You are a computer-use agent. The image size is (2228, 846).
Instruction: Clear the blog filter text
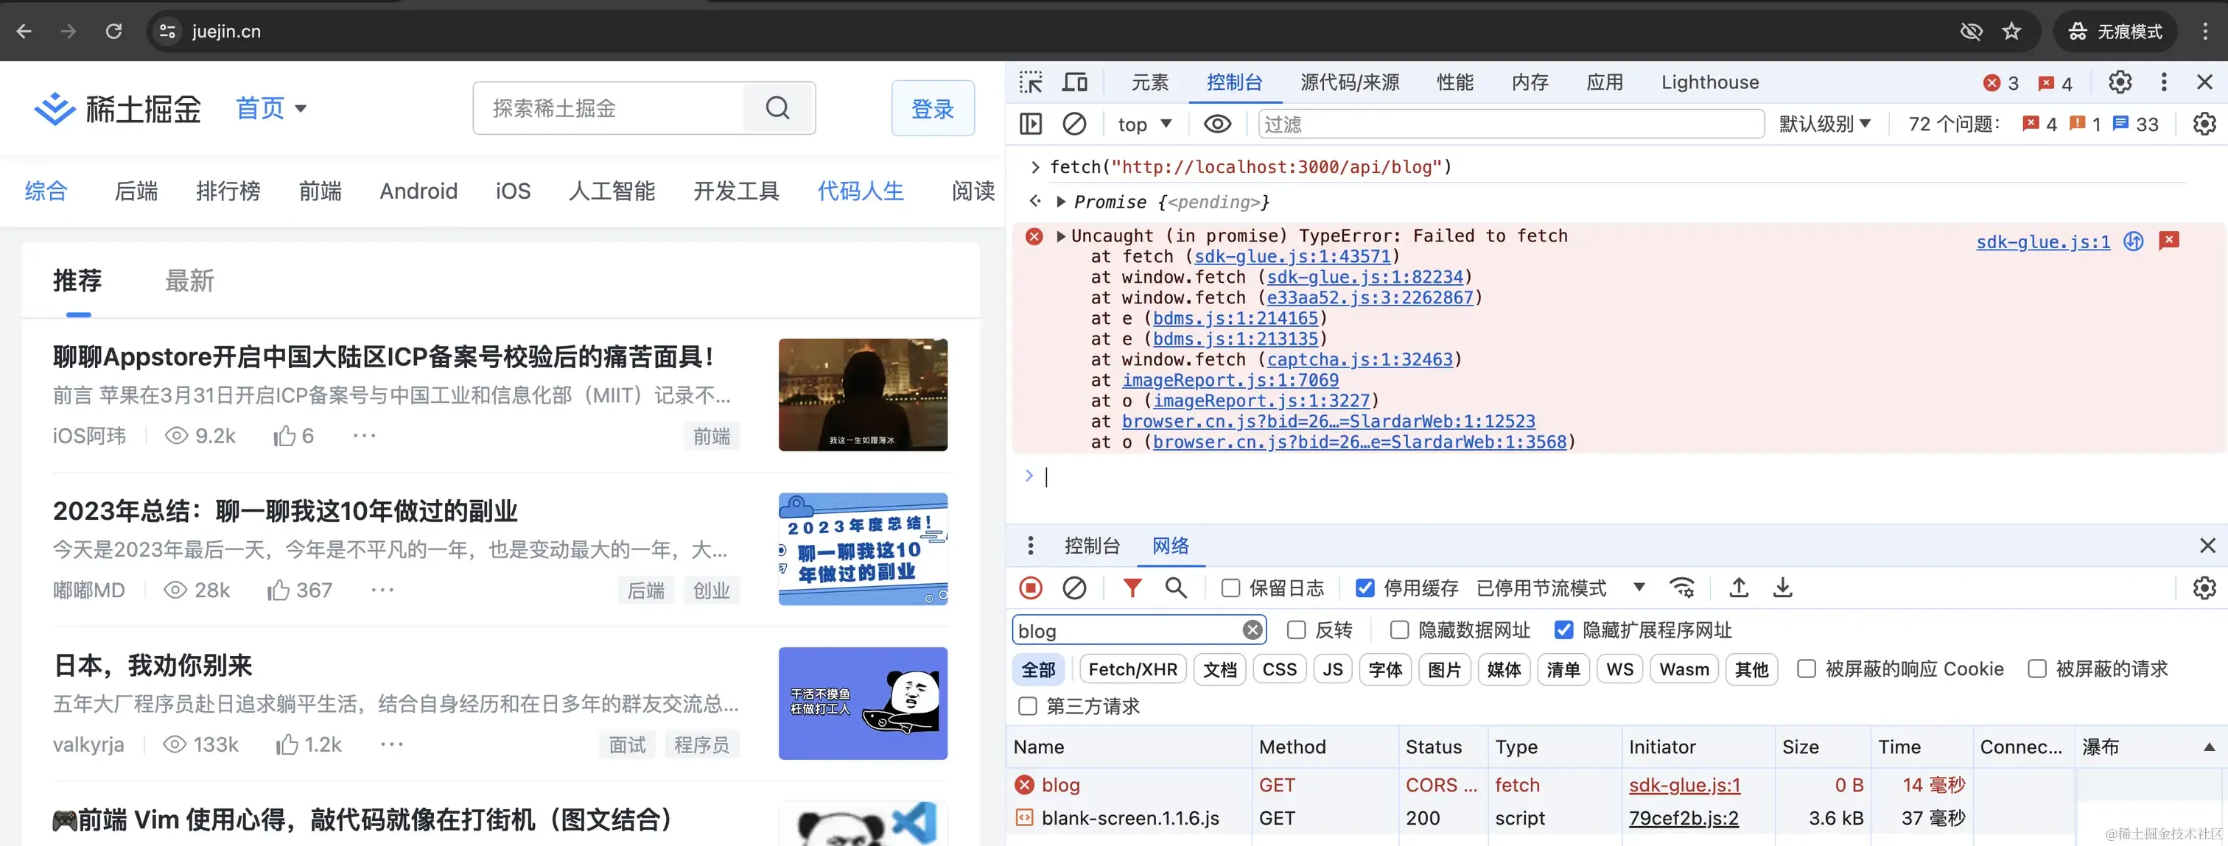(1252, 630)
